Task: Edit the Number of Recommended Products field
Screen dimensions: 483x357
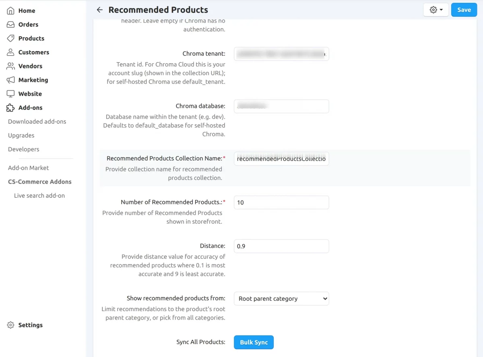Action: (x=281, y=202)
